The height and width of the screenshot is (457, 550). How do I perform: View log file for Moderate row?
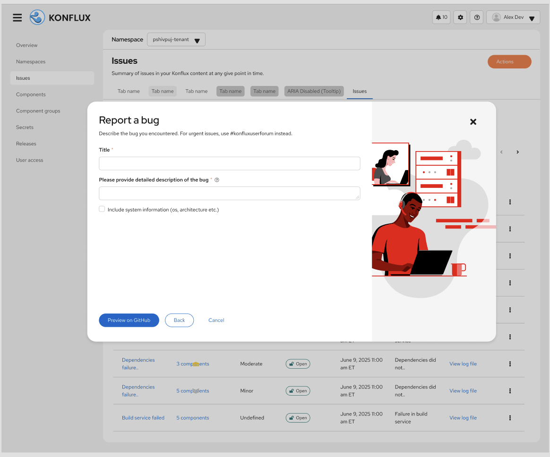(463, 364)
